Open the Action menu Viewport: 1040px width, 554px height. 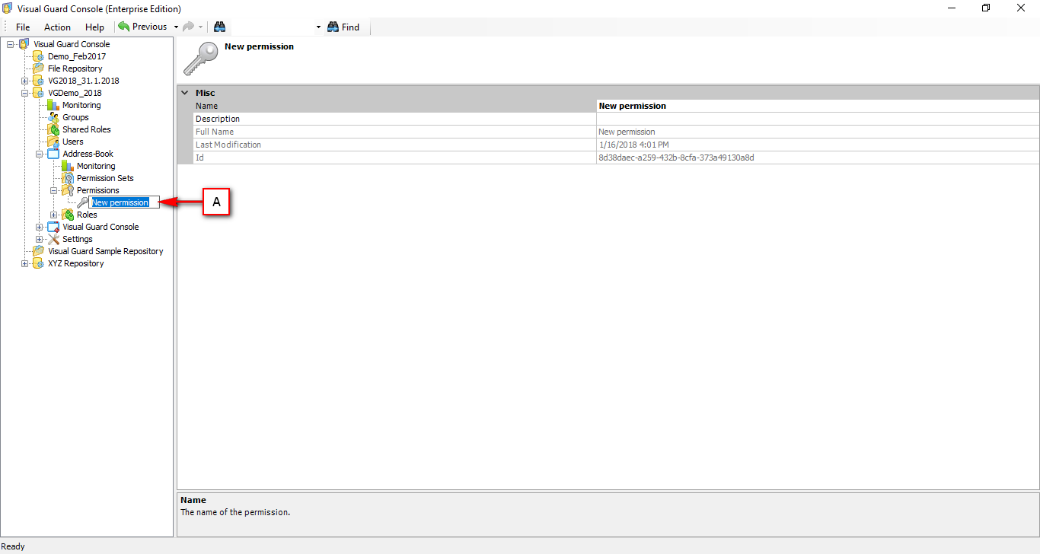[x=57, y=27]
